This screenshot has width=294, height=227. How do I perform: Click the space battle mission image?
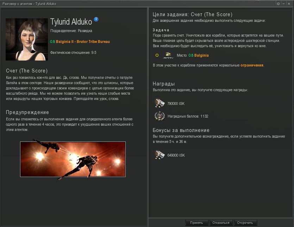coord(73,159)
